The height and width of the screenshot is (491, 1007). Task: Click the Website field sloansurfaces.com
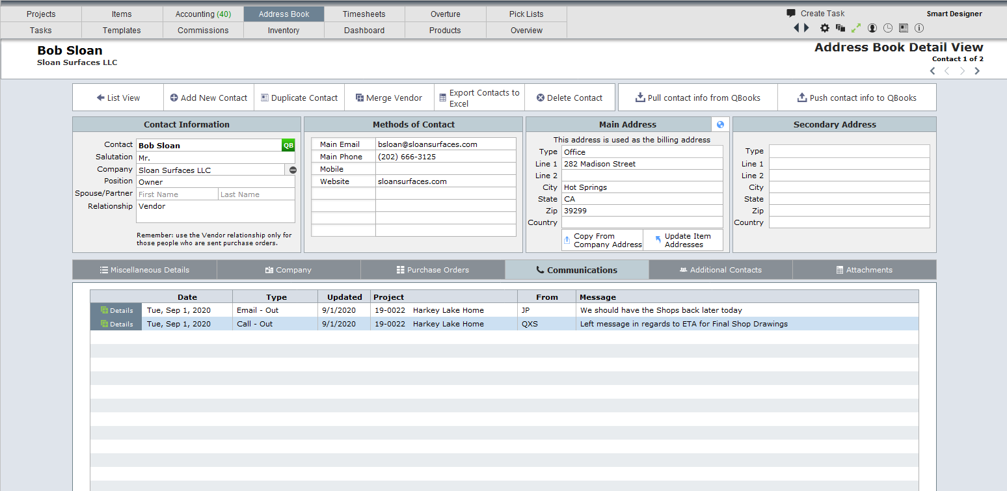[446, 181]
